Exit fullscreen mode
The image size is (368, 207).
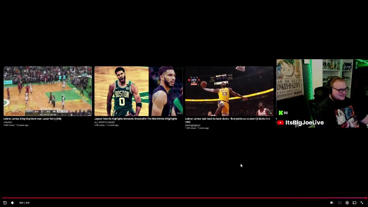[362, 203]
